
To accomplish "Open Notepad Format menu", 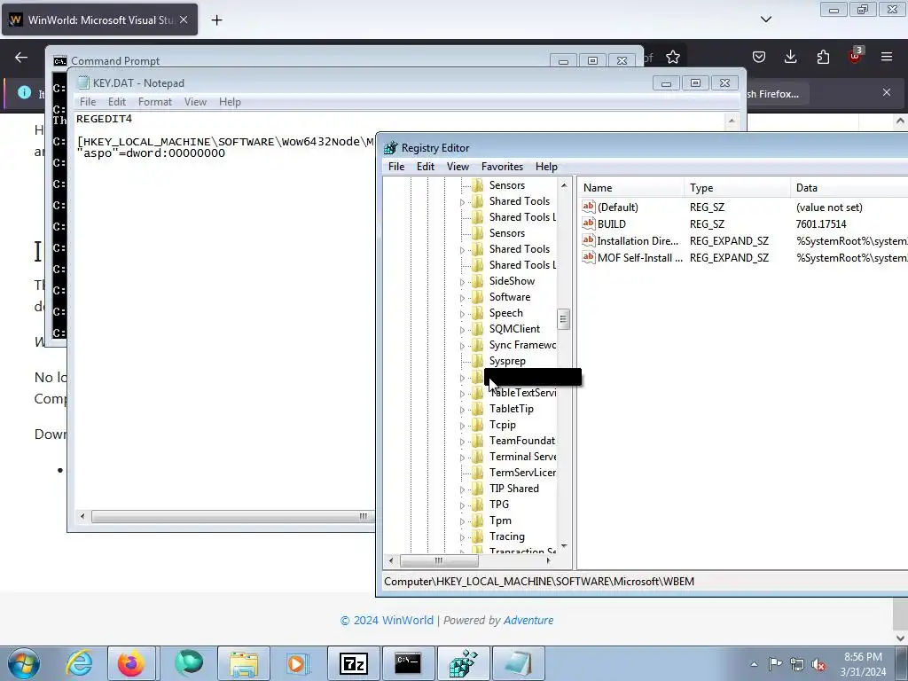I will tap(154, 101).
